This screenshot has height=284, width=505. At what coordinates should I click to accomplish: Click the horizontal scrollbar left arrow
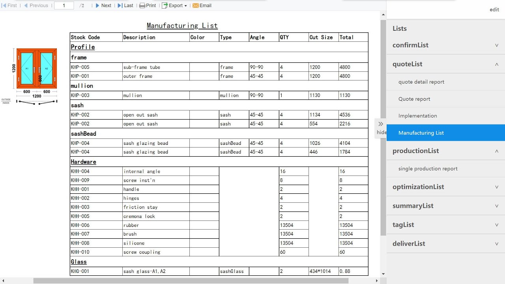(x=3, y=281)
